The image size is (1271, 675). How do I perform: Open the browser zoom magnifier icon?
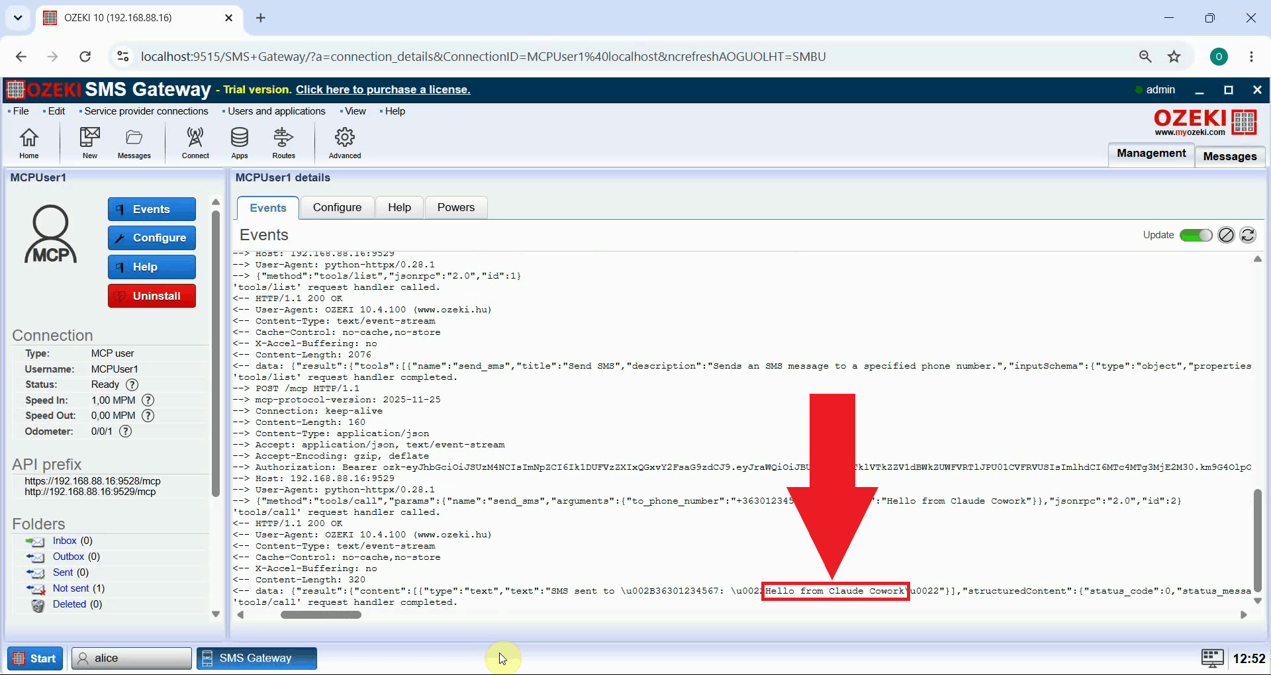pyautogui.click(x=1145, y=56)
